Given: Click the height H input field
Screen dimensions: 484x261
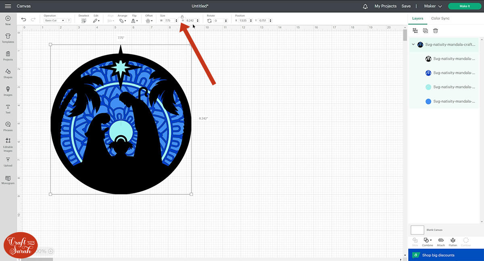Looking at the screenshot, I should [191, 21].
